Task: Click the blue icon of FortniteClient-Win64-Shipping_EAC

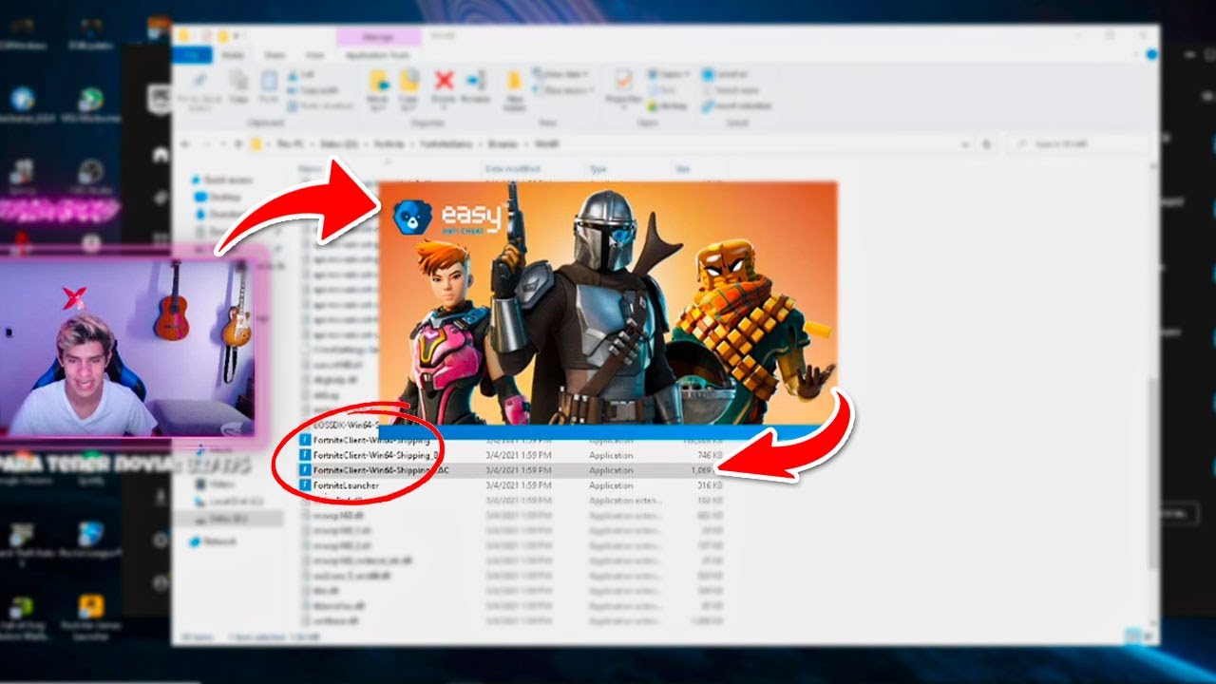Action: pos(305,470)
